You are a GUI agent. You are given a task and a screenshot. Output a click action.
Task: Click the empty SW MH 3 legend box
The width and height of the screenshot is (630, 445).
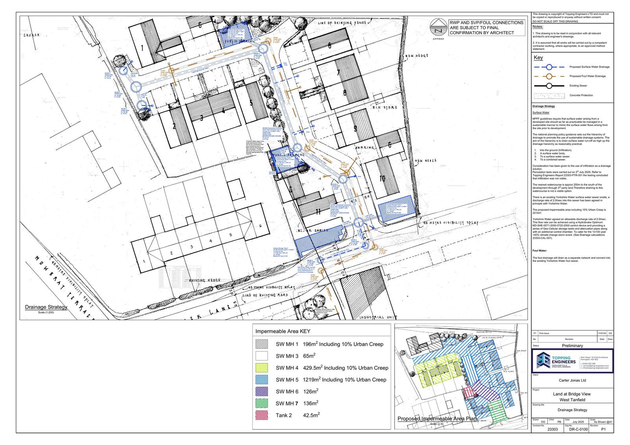tap(261, 356)
